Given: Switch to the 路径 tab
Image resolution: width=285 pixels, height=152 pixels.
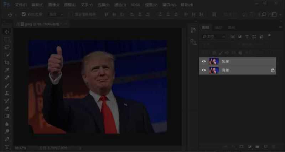Looking at the screenshot, I should 232,27.
